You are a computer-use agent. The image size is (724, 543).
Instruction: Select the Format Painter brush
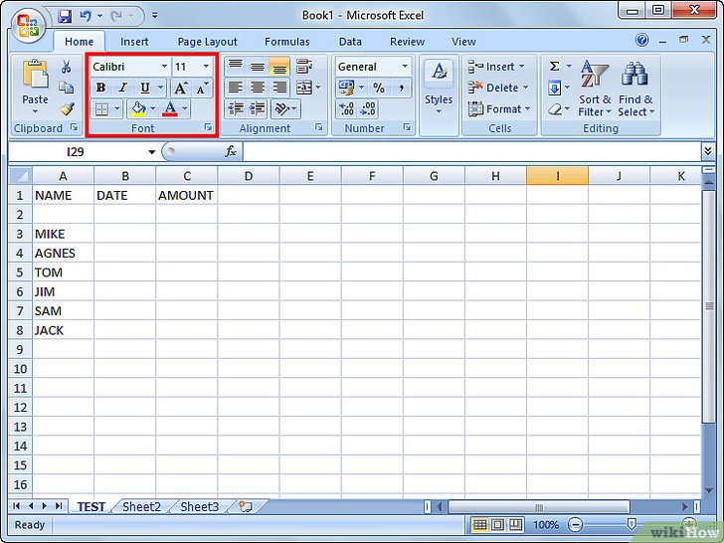(x=67, y=109)
